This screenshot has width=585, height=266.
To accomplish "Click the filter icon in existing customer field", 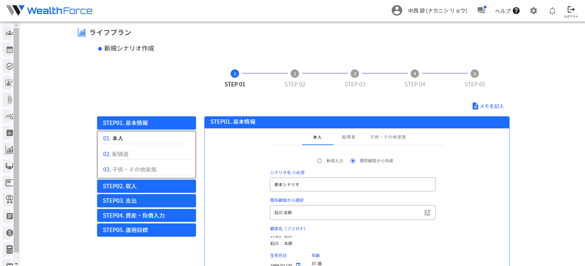I will tap(427, 213).
